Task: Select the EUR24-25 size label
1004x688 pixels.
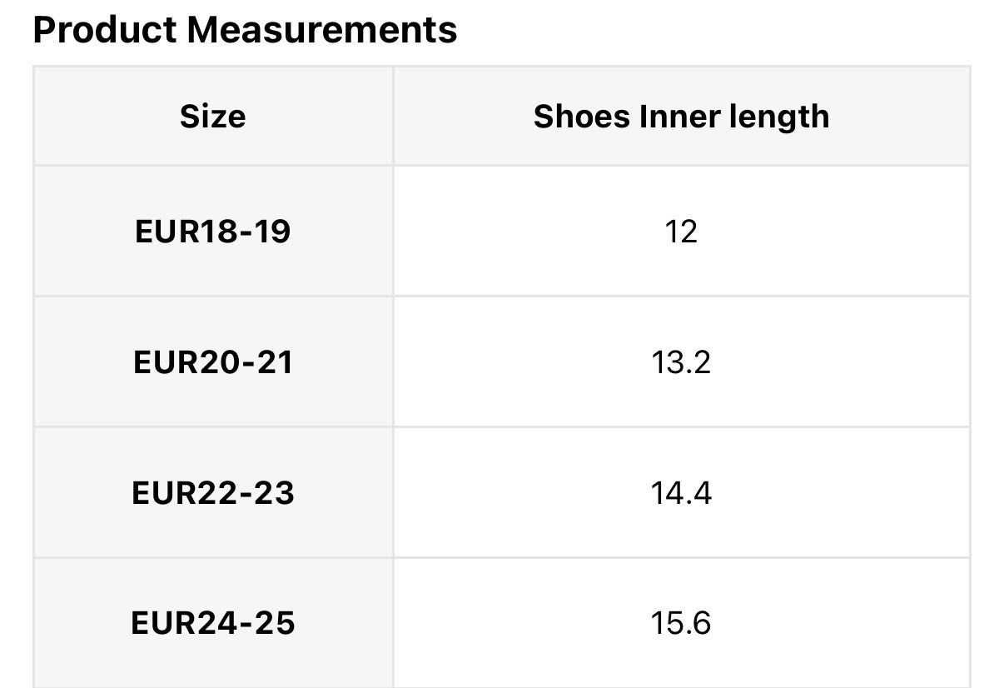Action: (x=212, y=623)
